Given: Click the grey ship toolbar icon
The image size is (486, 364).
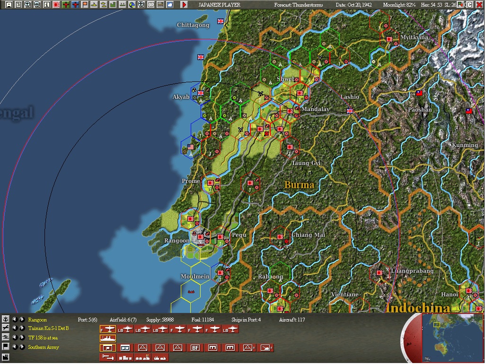Looking at the screenshot, I should coord(123,5).
